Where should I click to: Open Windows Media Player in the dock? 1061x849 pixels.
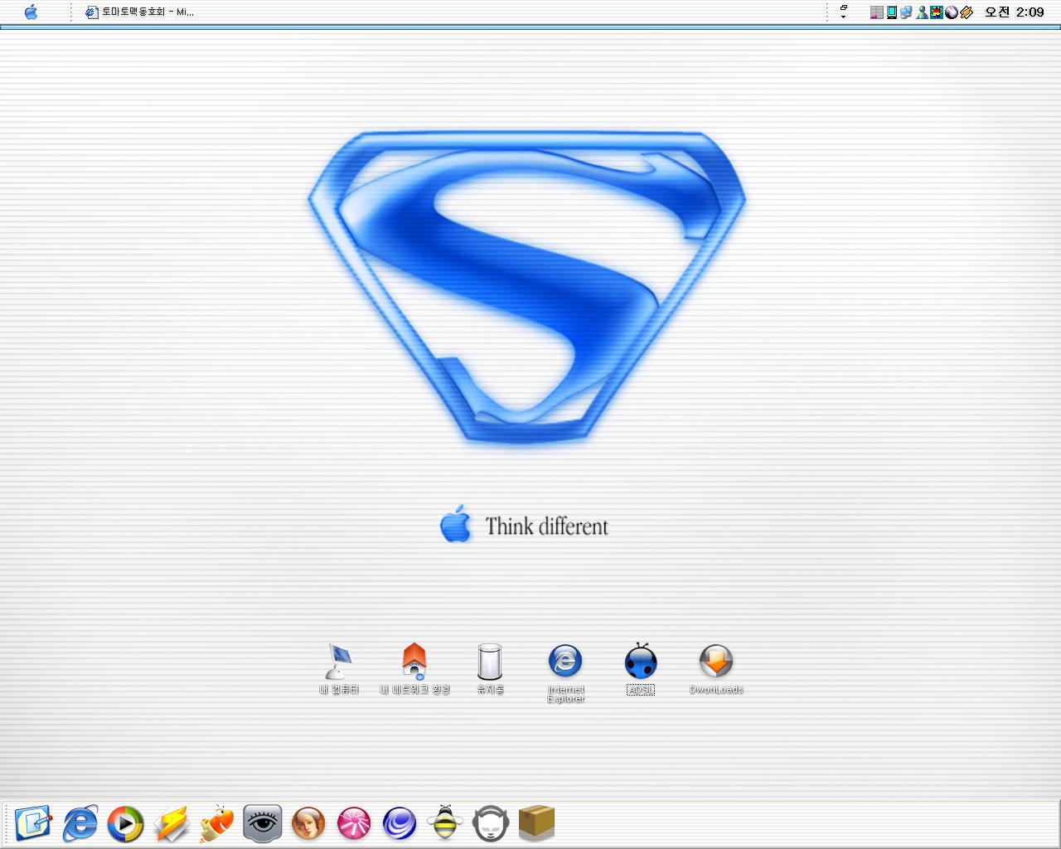click(126, 824)
